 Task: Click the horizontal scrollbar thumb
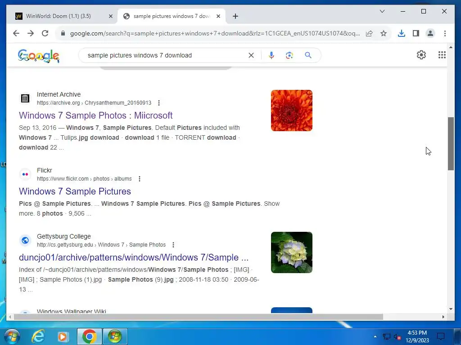coord(198,317)
